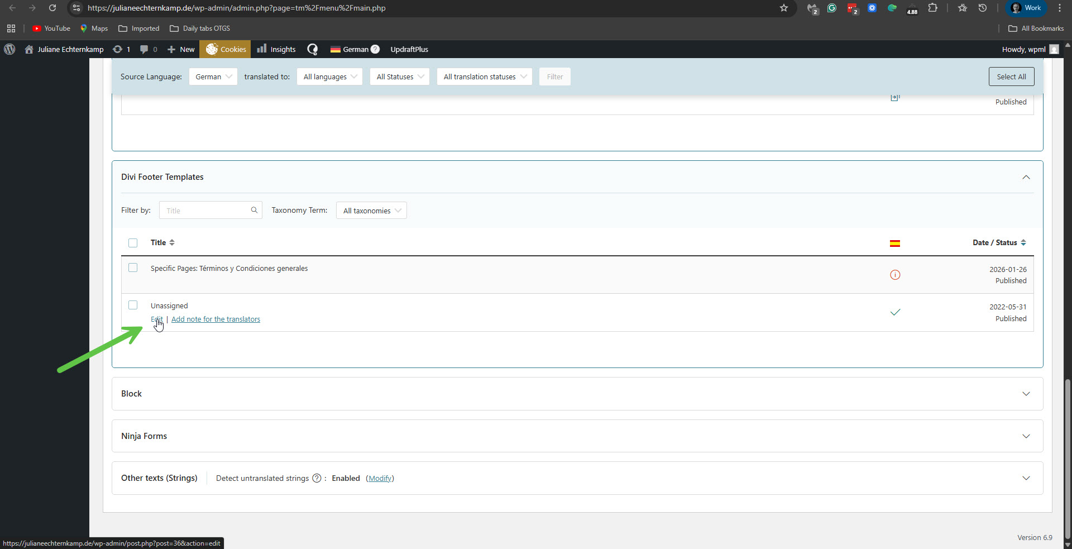Tick the select-all checkbox beside Title
The image size is (1072, 549).
pyautogui.click(x=133, y=243)
